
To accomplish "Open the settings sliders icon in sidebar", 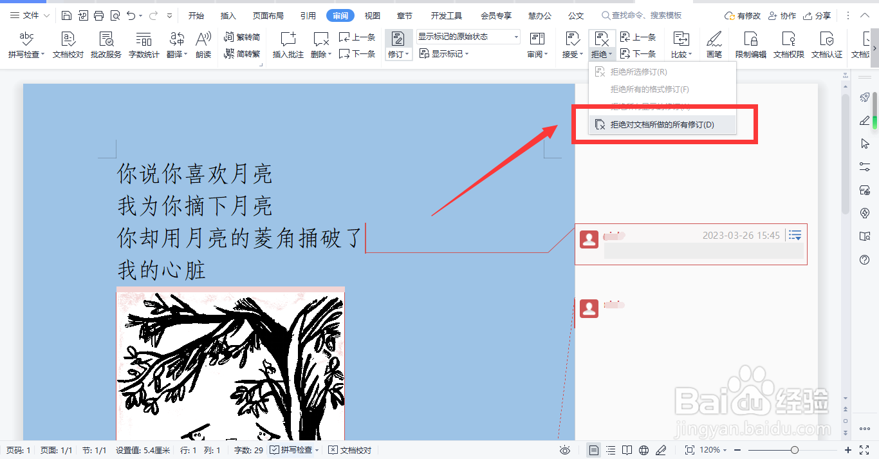I will [865, 167].
